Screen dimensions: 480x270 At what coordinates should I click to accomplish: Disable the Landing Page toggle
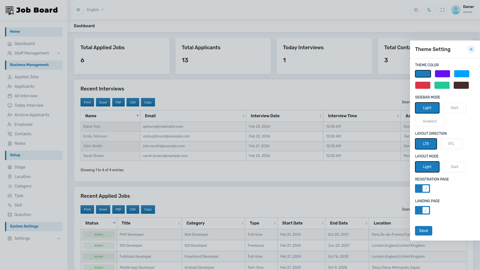[422, 210]
